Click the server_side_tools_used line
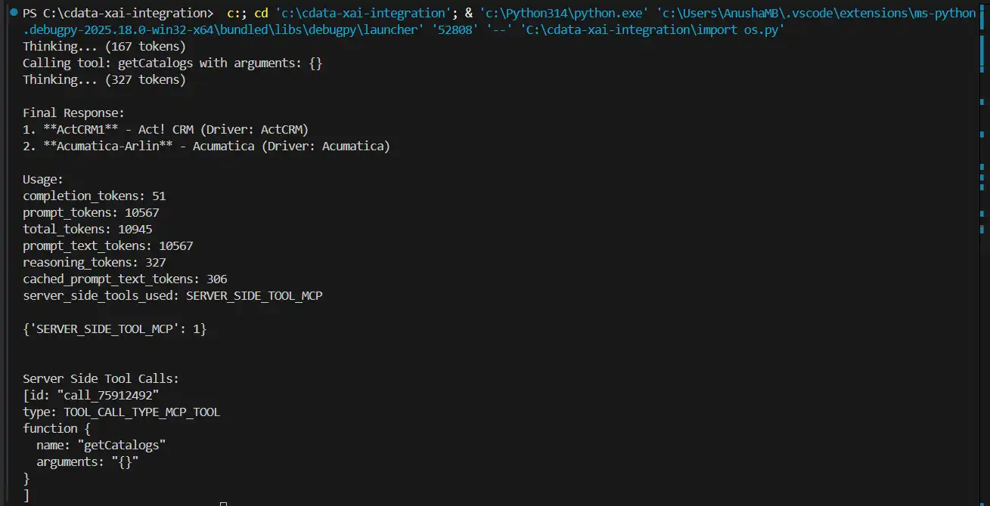The height and width of the screenshot is (506, 990). click(x=172, y=295)
